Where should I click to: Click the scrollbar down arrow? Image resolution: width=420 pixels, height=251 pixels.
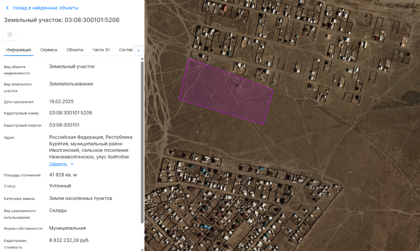pos(142,250)
